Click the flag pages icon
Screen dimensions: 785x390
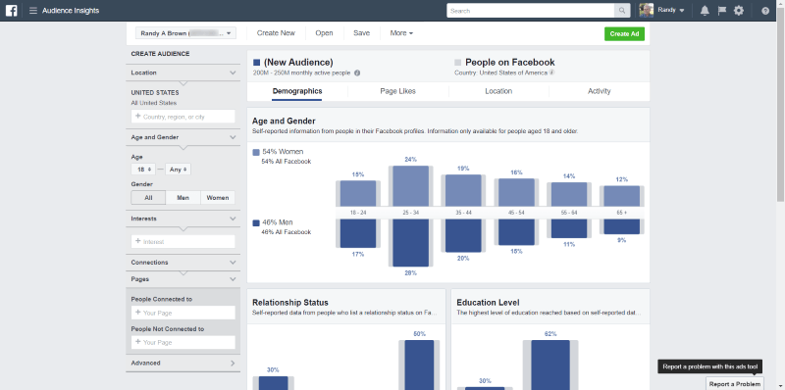click(721, 11)
